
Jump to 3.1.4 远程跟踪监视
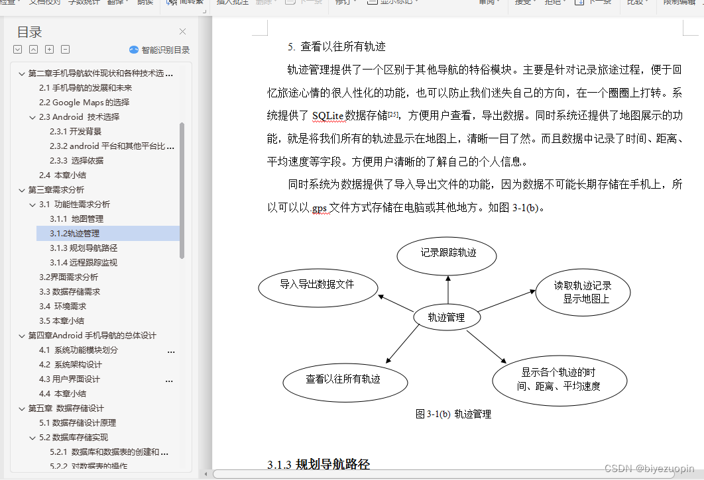click(84, 263)
